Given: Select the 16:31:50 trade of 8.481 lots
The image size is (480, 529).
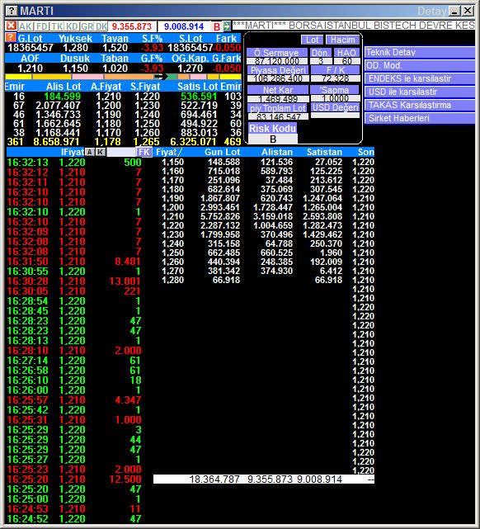Looking at the screenshot, I should (x=74, y=262).
